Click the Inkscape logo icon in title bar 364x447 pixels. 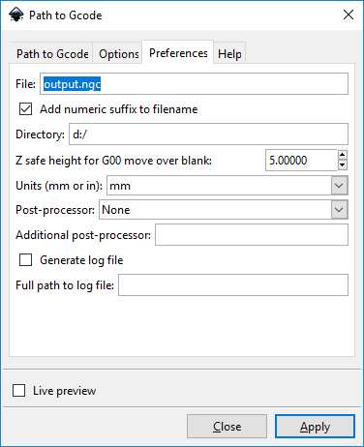point(16,15)
